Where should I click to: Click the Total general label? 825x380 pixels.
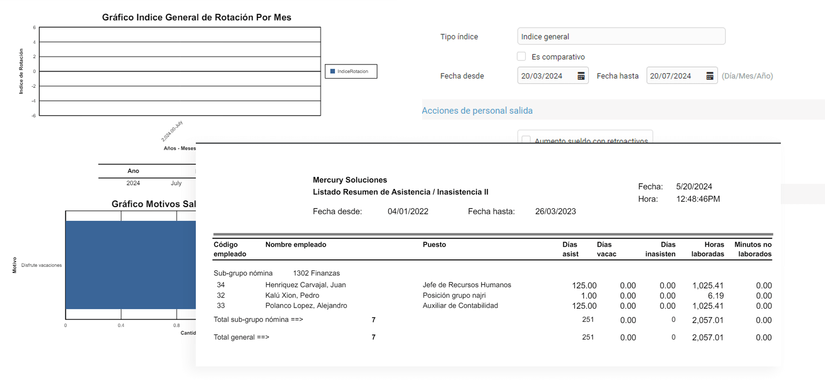(x=241, y=337)
